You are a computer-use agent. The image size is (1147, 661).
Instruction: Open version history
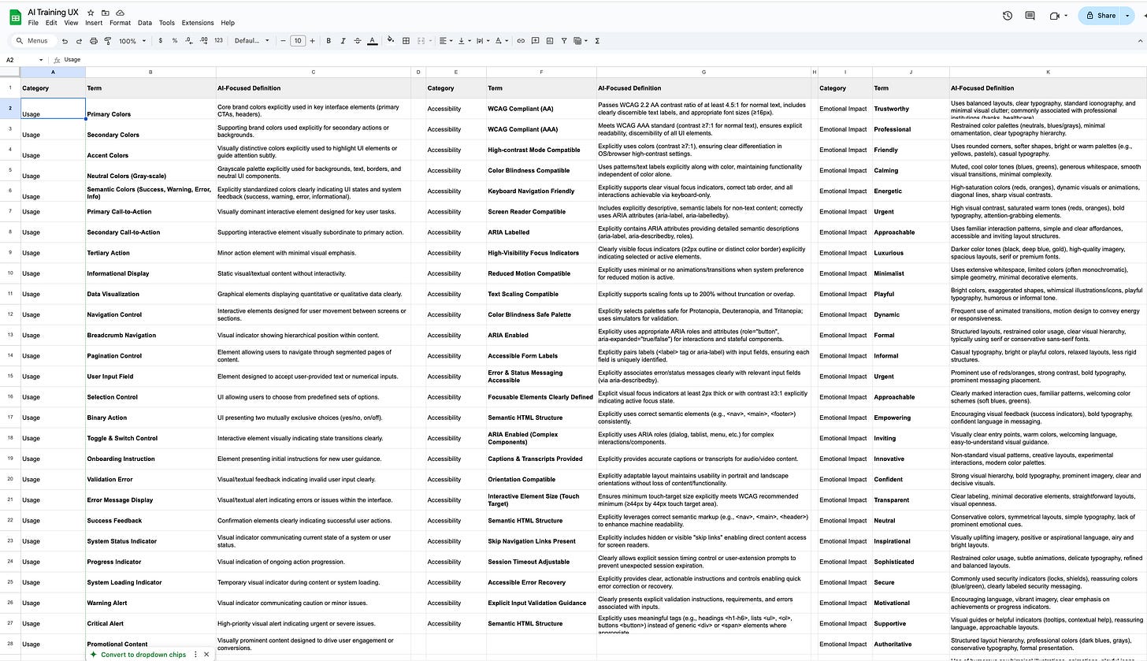pyautogui.click(x=1008, y=15)
